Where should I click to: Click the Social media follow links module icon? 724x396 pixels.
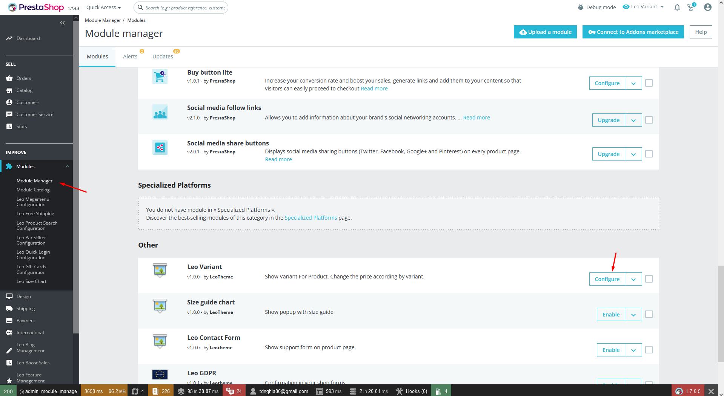pos(160,112)
